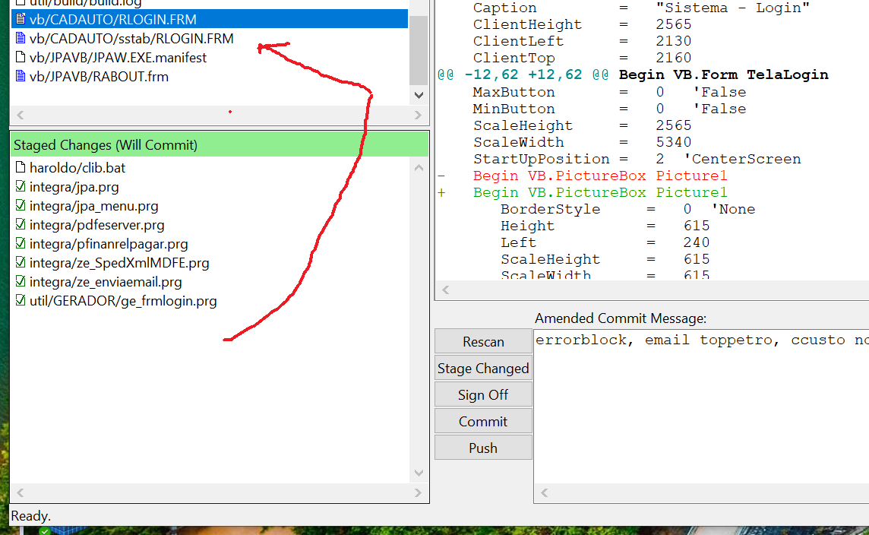This screenshot has height=535, width=869.
Task: Unstage integra/ze_SpedXmlMDFE.prg via its check icon
Action: (21, 262)
